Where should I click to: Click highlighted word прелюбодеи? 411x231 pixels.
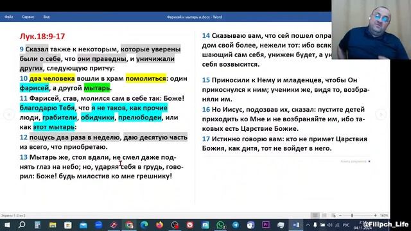[x=140, y=117]
